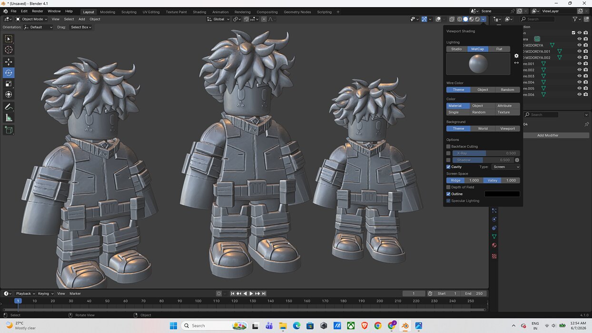This screenshot has width=592, height=333.
Task: Open the Global transform orientation dropdown
Action: click(218, 19)
